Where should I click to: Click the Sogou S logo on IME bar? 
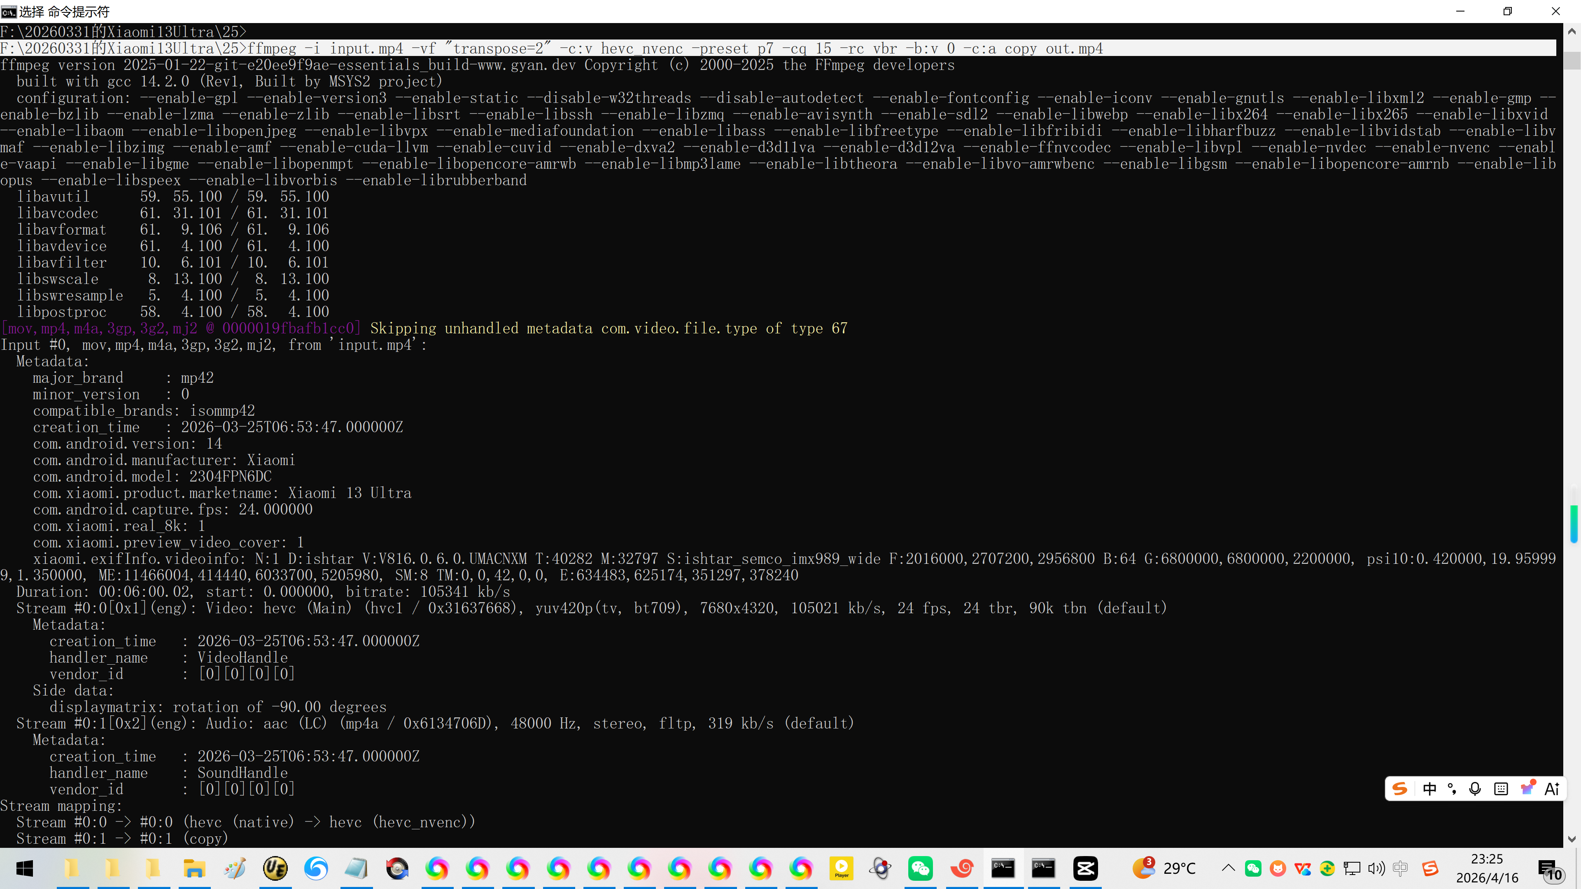click(x=1400, y=789)
